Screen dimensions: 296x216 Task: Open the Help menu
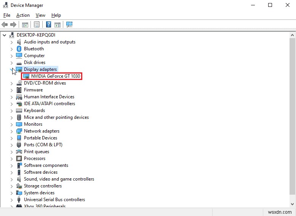pyautogui.click(x=56, y=15)
